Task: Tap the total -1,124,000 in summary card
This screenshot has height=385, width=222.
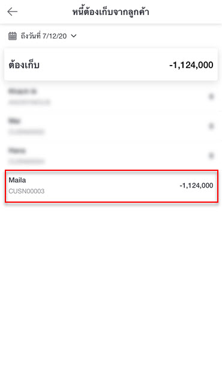Action: (191, 65)
